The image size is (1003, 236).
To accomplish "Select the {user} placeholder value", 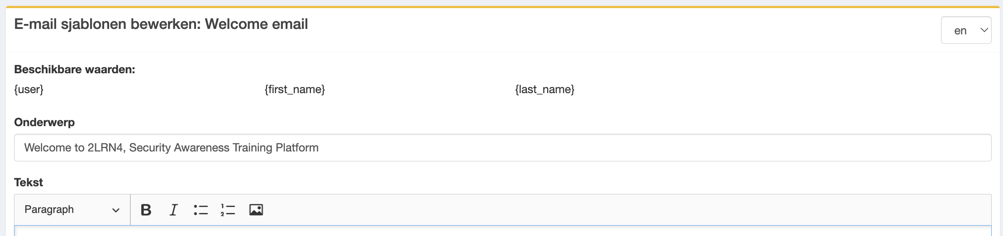I will pos(29,90).
